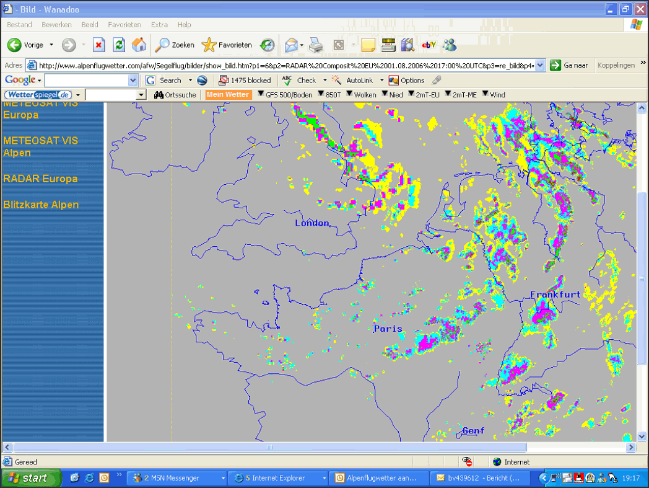Toggle the 1475 blocked popup blocker
The image size is (649, 488).
point(245,81)
